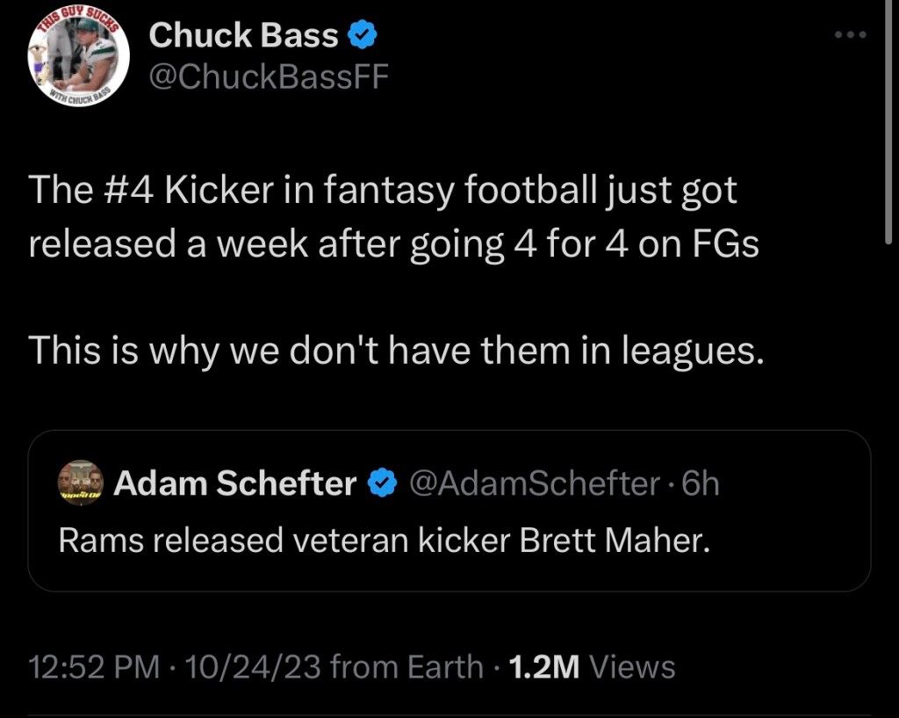Click the Chuck Bass display name
The image size is (899, 718).
(x=243, y=35)
